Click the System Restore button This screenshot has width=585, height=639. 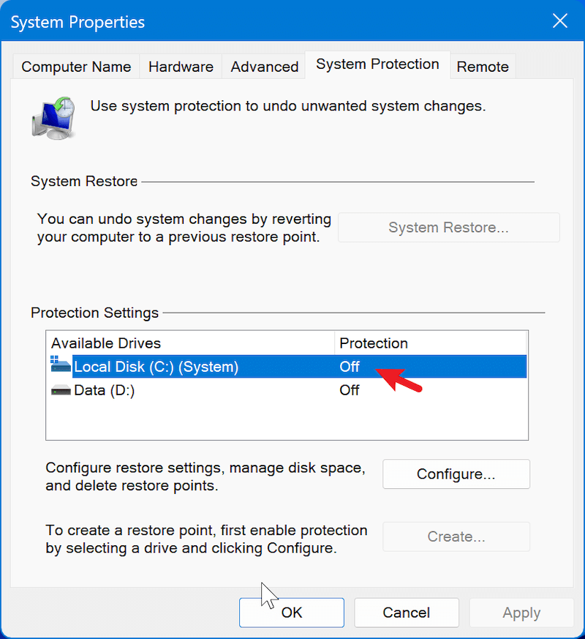448,227
